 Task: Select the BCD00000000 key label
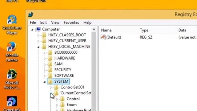pyautogui.click(x=66, y=52)
